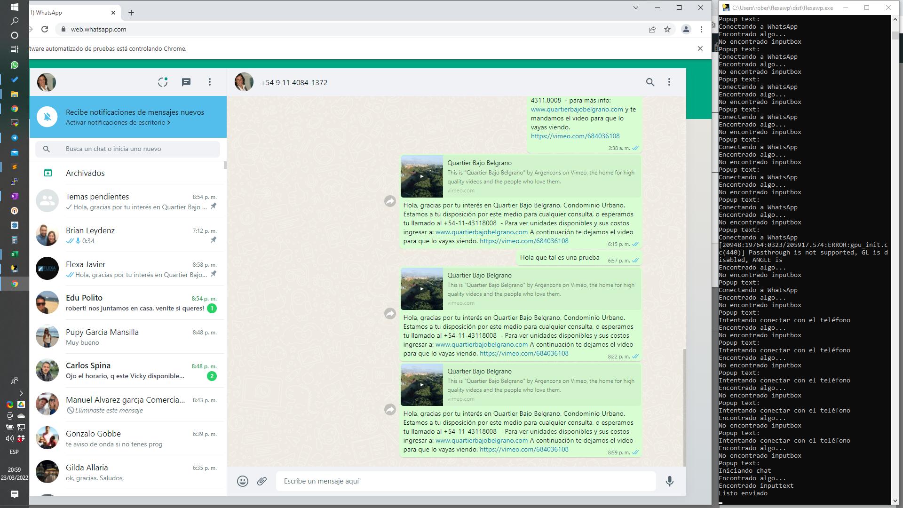The width and height of the screenshot is (903, 508).
Task: Open the Gonzalo Gobbe chat
Action: (127, 438)
